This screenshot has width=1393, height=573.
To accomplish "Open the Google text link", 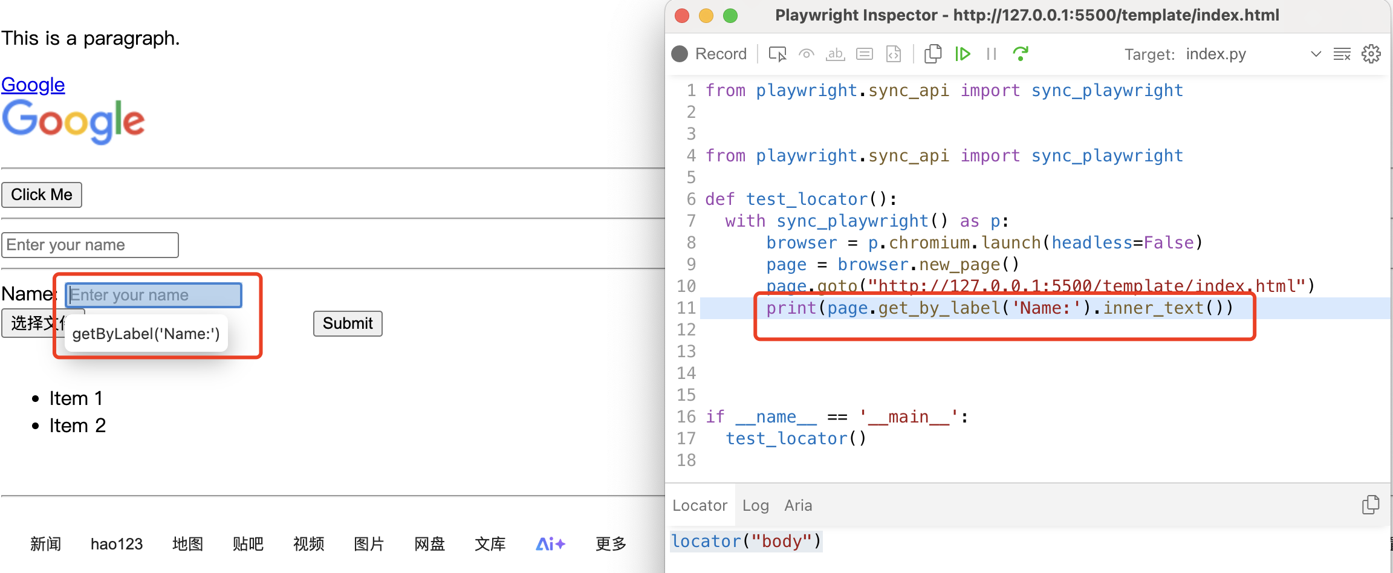I will [33, 85].
